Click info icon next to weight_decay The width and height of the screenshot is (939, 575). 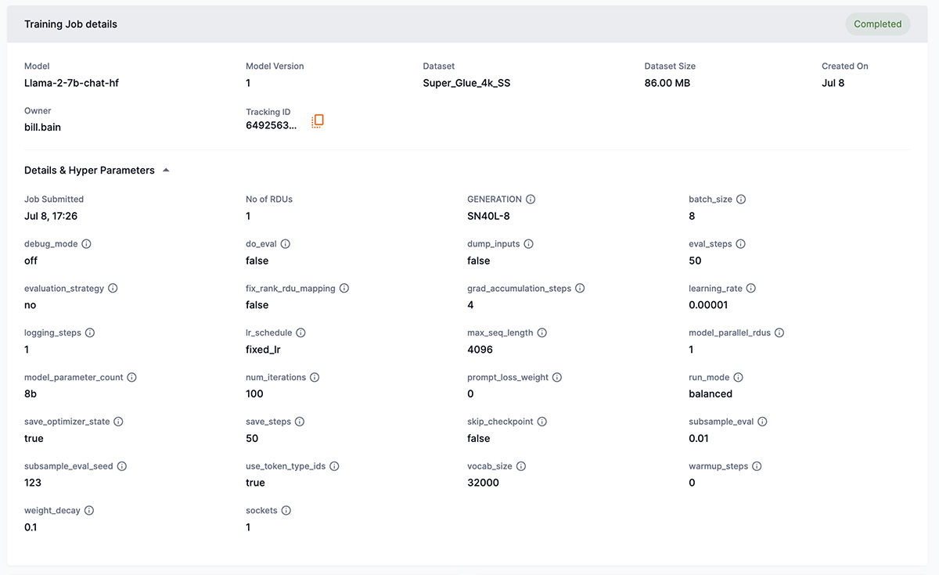(89, 511)
